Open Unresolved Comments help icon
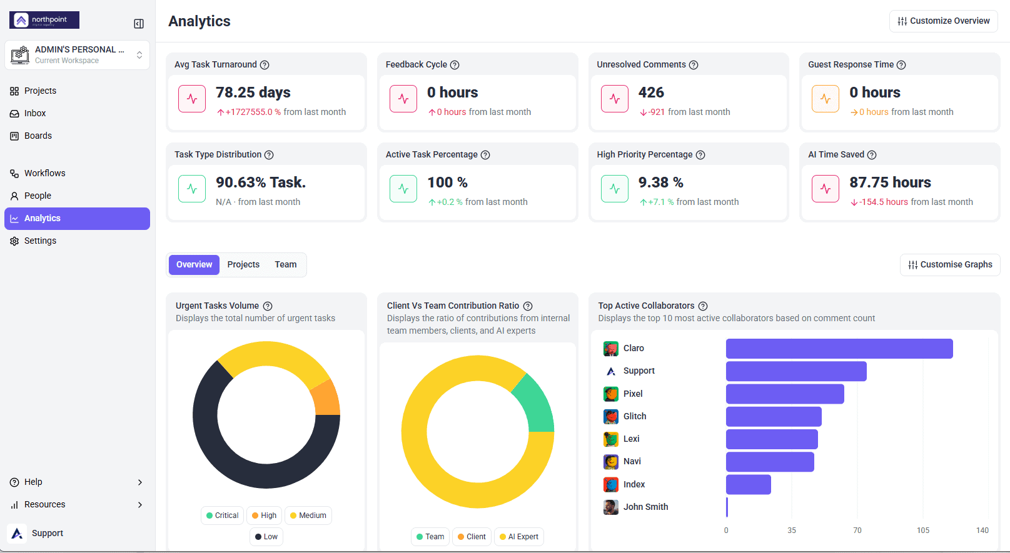The width and height of the screenshot is (1010, 553). pos(694,65)
